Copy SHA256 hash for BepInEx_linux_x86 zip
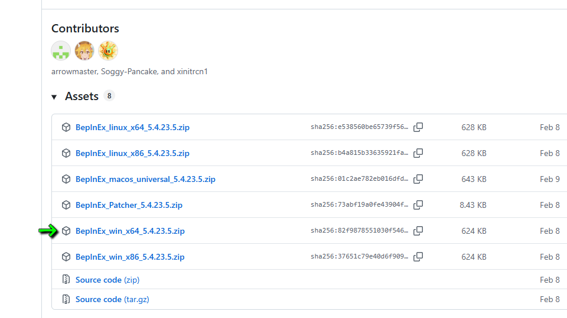 click(418, 153)
